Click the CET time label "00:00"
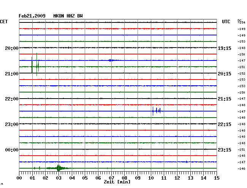The width and height of the screenshot is (247, 188). pyautogui.click(x=12, y=150)
